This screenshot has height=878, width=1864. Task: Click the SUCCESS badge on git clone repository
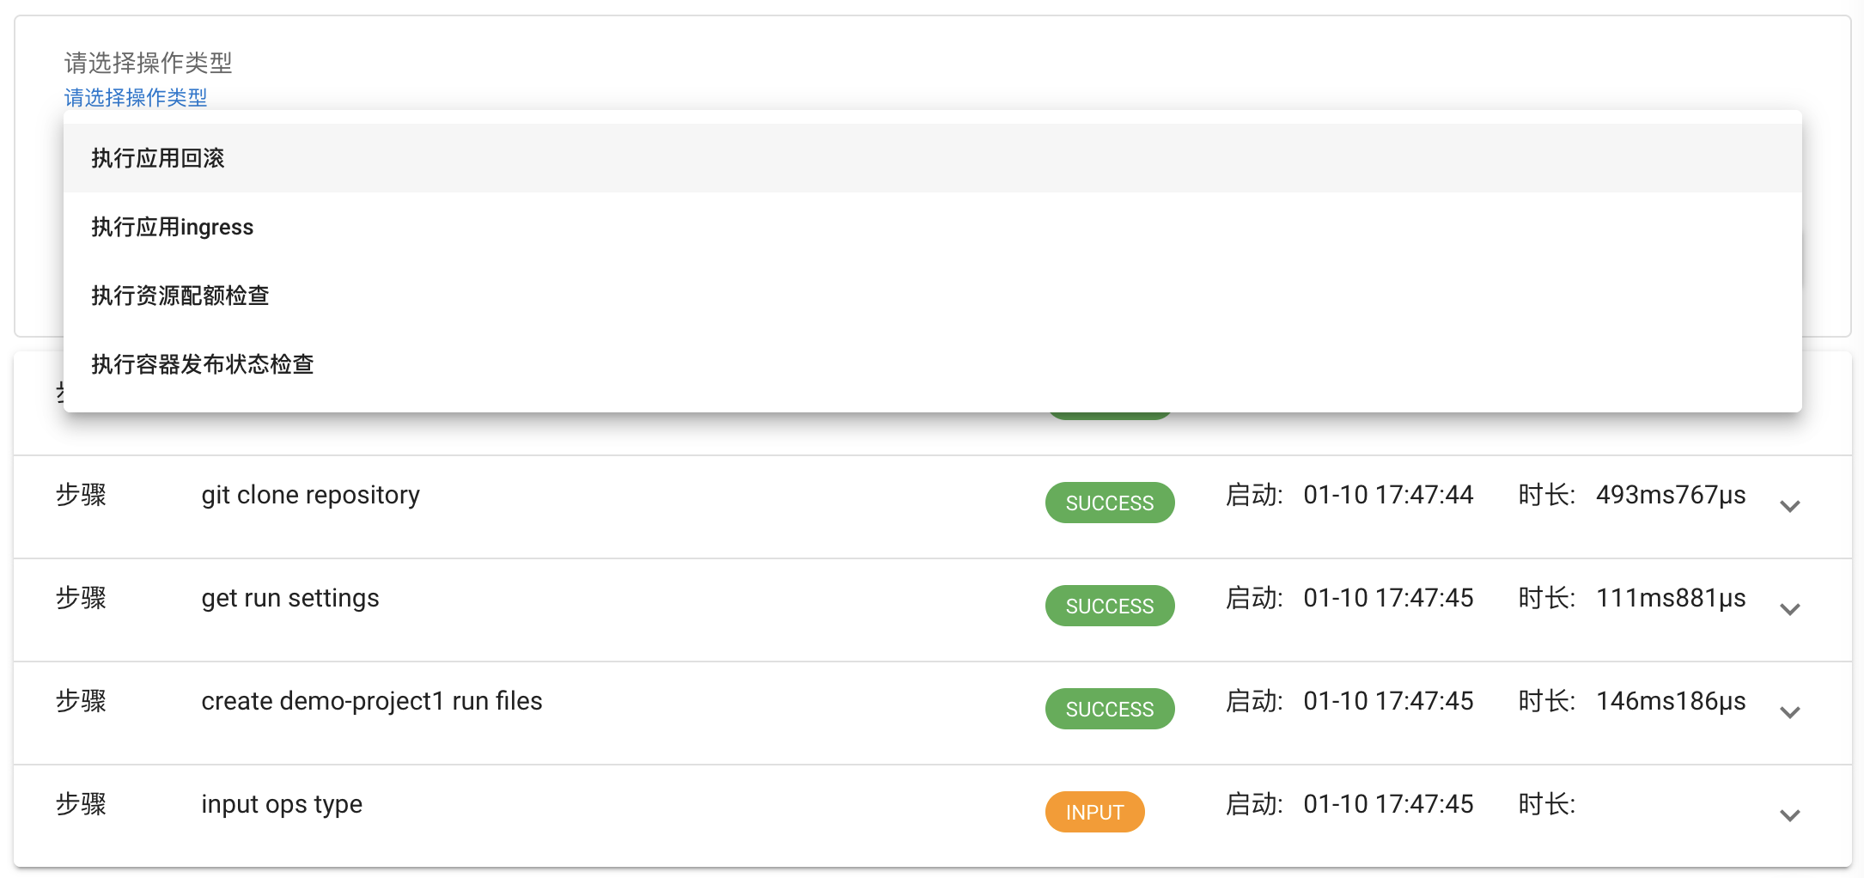[1110, 503]
